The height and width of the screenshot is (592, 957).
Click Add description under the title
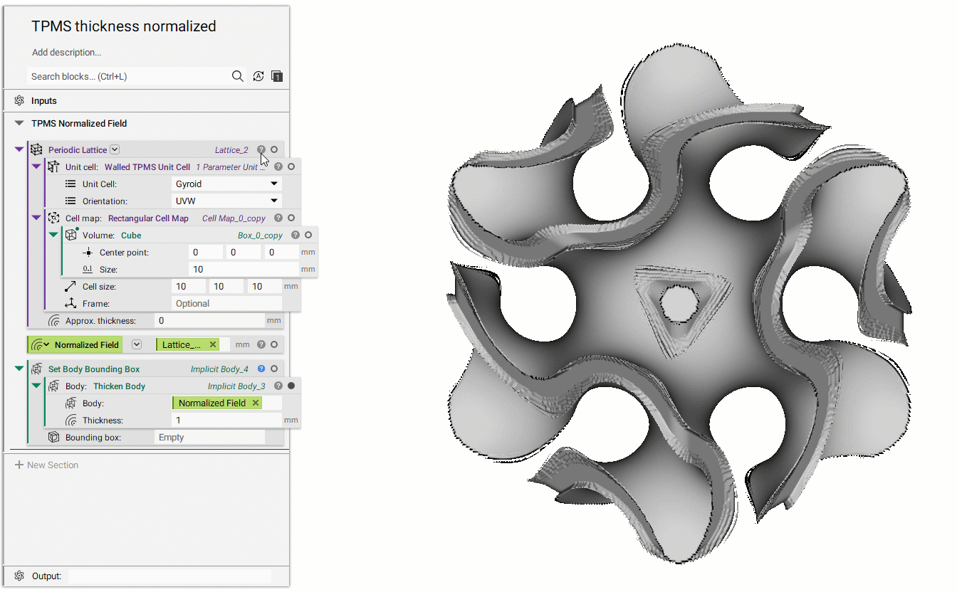[66, 52]
